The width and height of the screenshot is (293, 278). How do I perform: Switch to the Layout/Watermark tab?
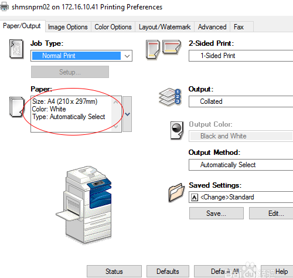(165, 27)
